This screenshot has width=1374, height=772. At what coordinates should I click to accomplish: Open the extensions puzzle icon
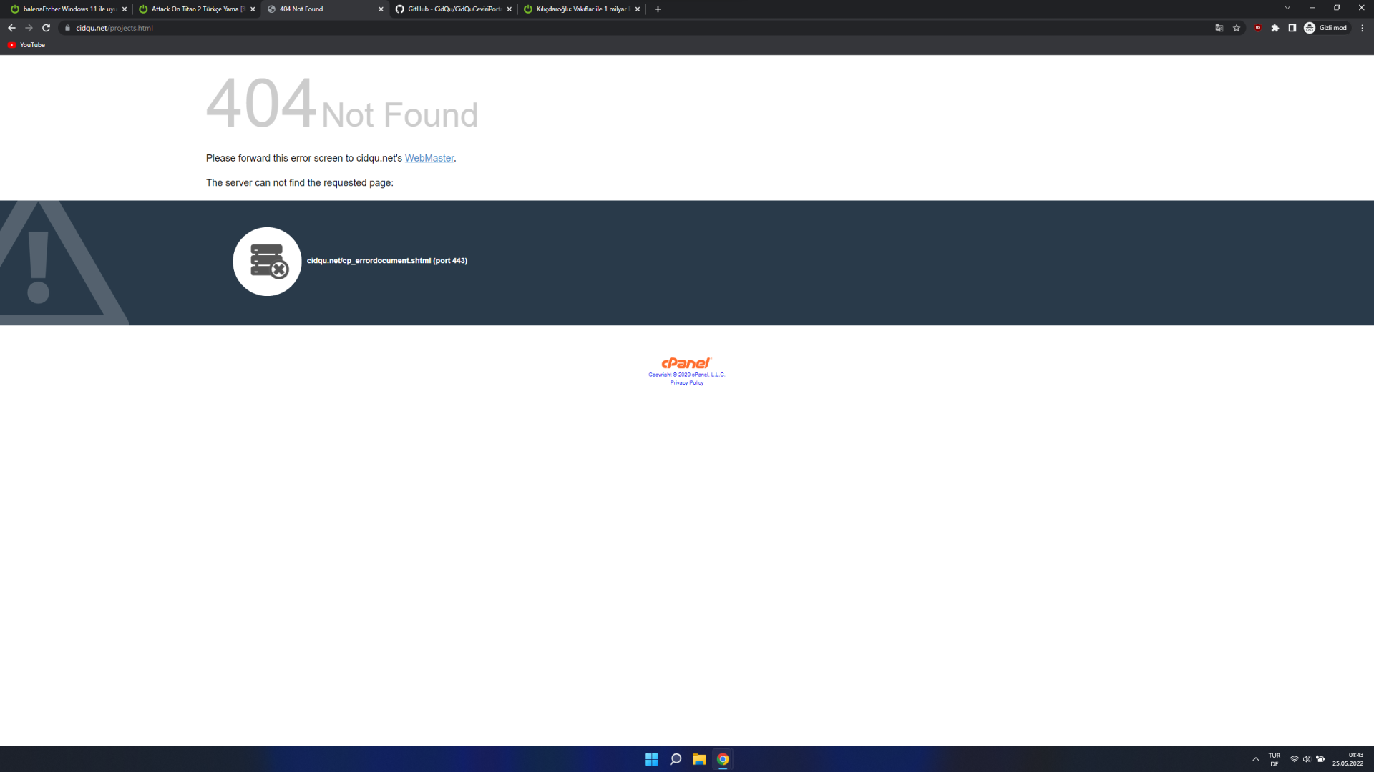pyautogui.click(x=1275, y=28)
